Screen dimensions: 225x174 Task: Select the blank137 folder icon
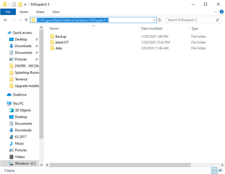(52, 42)
